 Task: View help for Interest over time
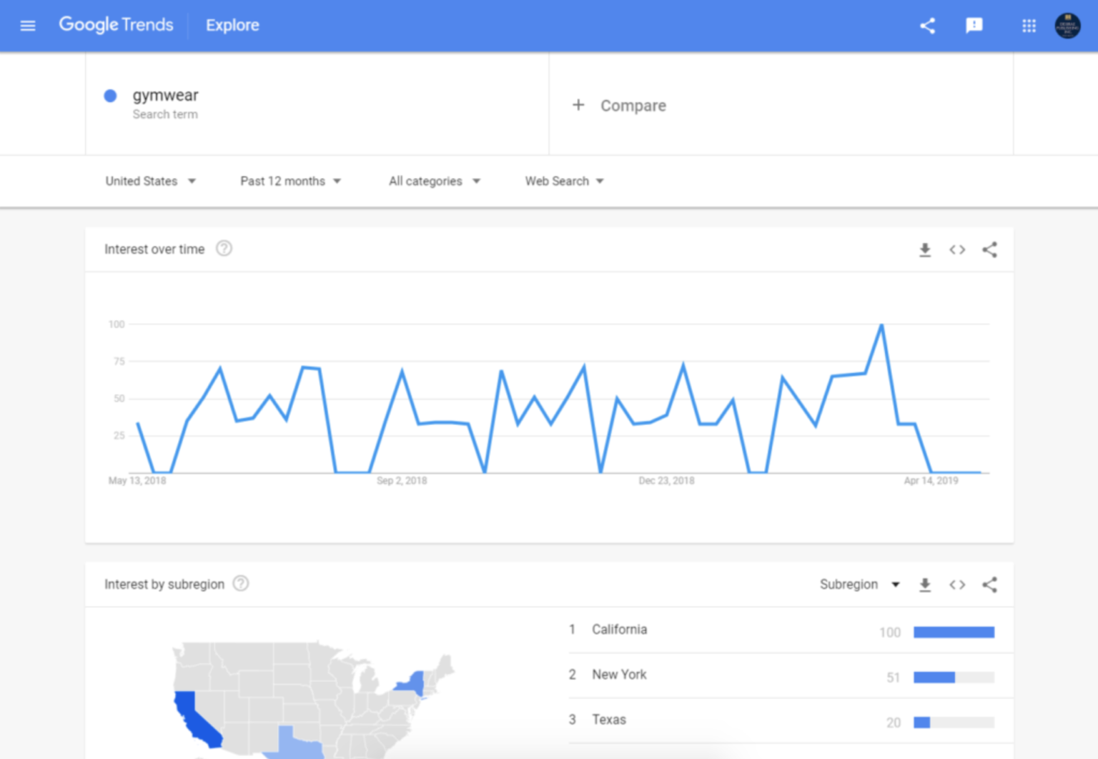224,248
